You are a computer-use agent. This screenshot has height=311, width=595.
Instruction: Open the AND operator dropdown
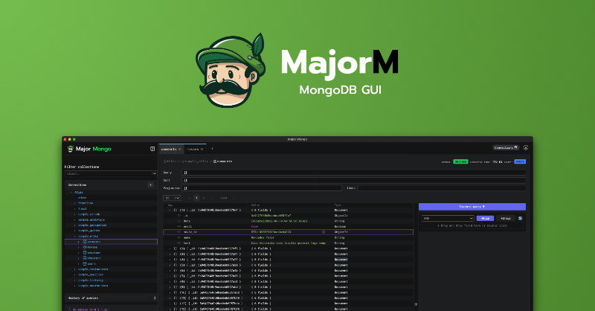pos(448,218)
